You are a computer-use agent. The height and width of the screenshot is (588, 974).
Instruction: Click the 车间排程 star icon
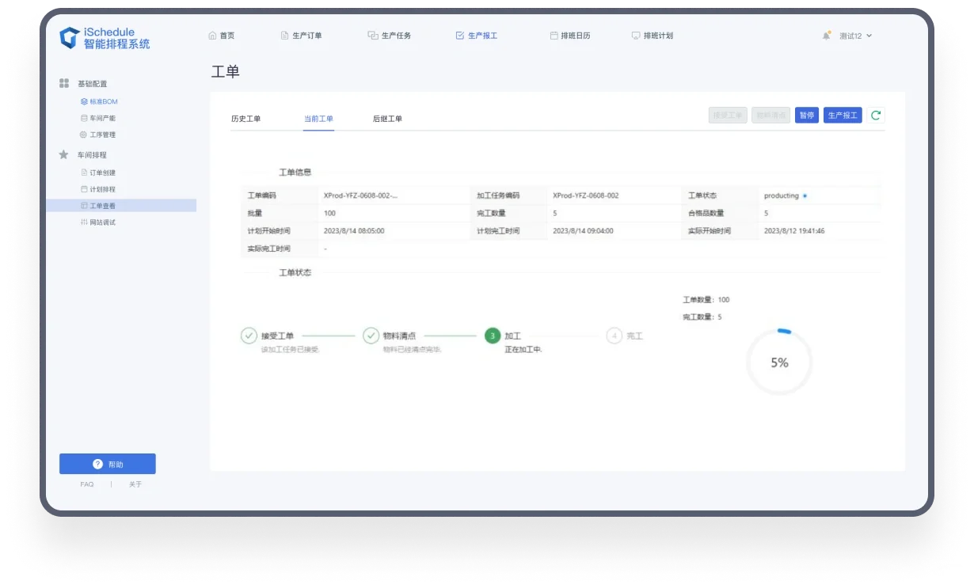point(63,155)
